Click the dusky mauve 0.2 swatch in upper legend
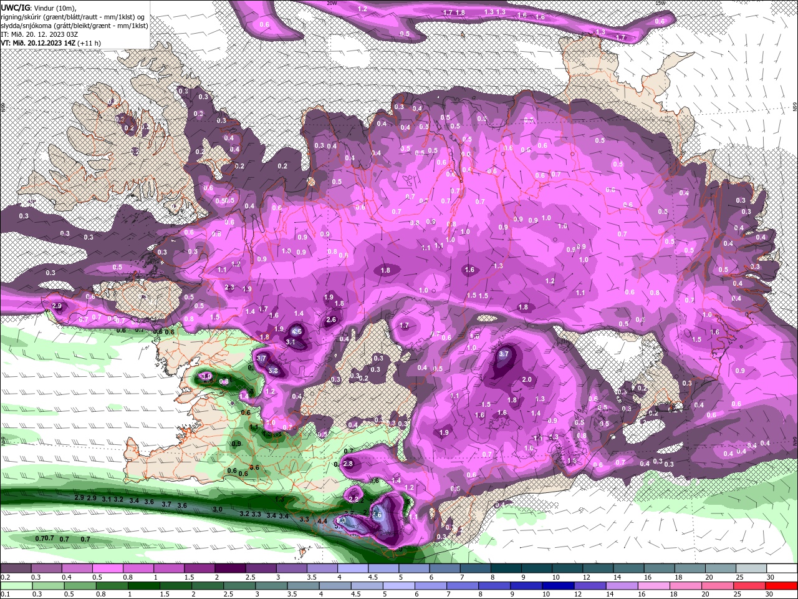This screenshot has height=599, width=798. point(15,568)
